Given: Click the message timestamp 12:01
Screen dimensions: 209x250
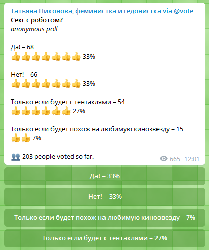Looking at the screenshot, I should [x=192, y=159].
